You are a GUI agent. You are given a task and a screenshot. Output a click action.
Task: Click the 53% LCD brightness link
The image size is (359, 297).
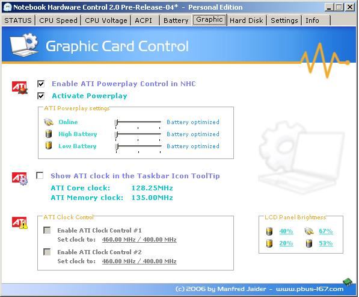point(326,243)
